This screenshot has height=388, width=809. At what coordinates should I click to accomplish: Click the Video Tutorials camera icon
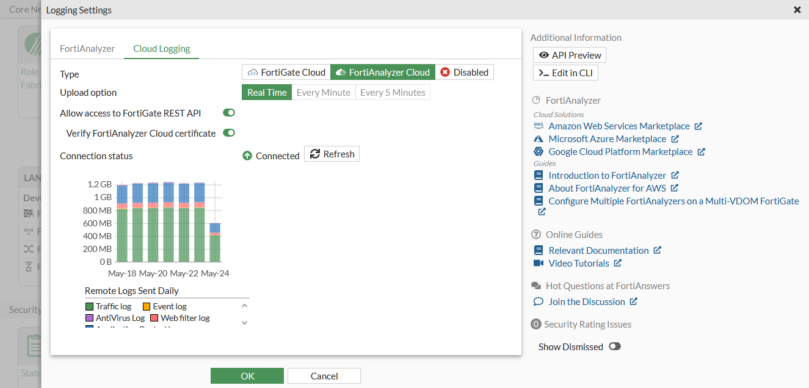coord(539,264)
